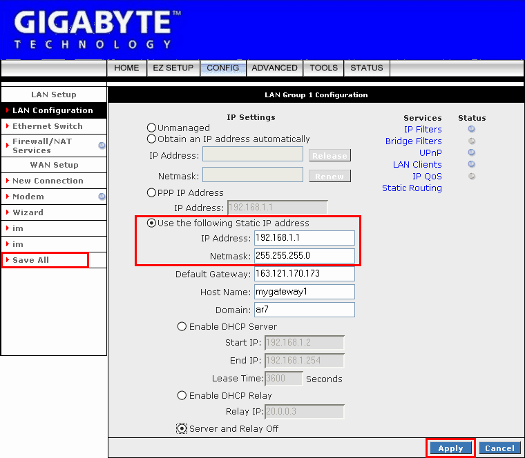
Task: Select the PPP IP Address option
Action: pos(151,192)
